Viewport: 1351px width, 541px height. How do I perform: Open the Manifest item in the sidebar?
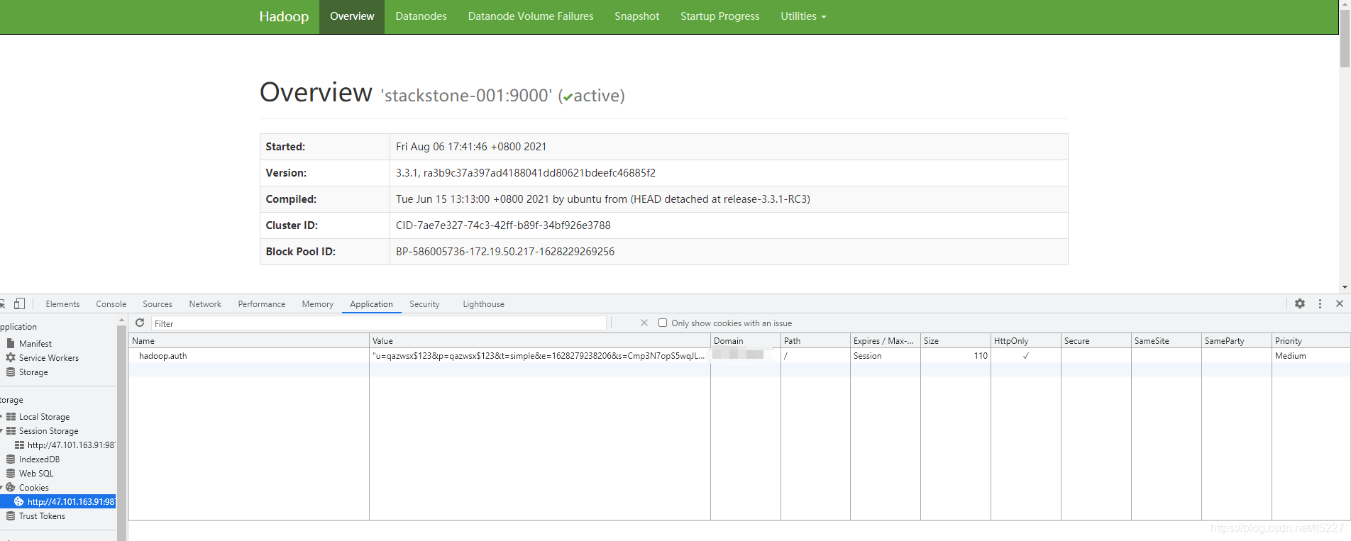[x=35, y=343]
